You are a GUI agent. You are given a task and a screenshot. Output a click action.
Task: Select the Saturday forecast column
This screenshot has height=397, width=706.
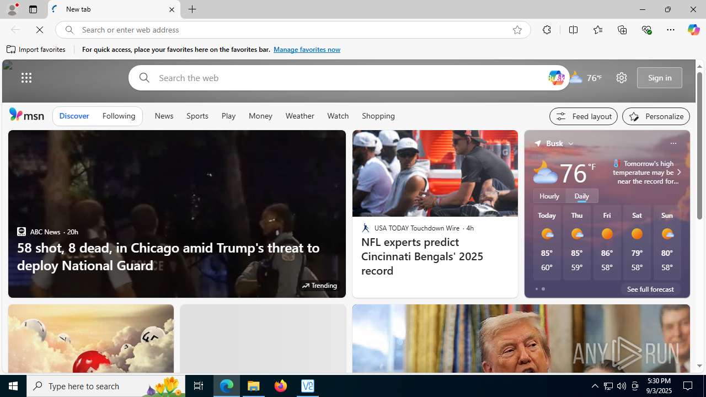point(637,243)
